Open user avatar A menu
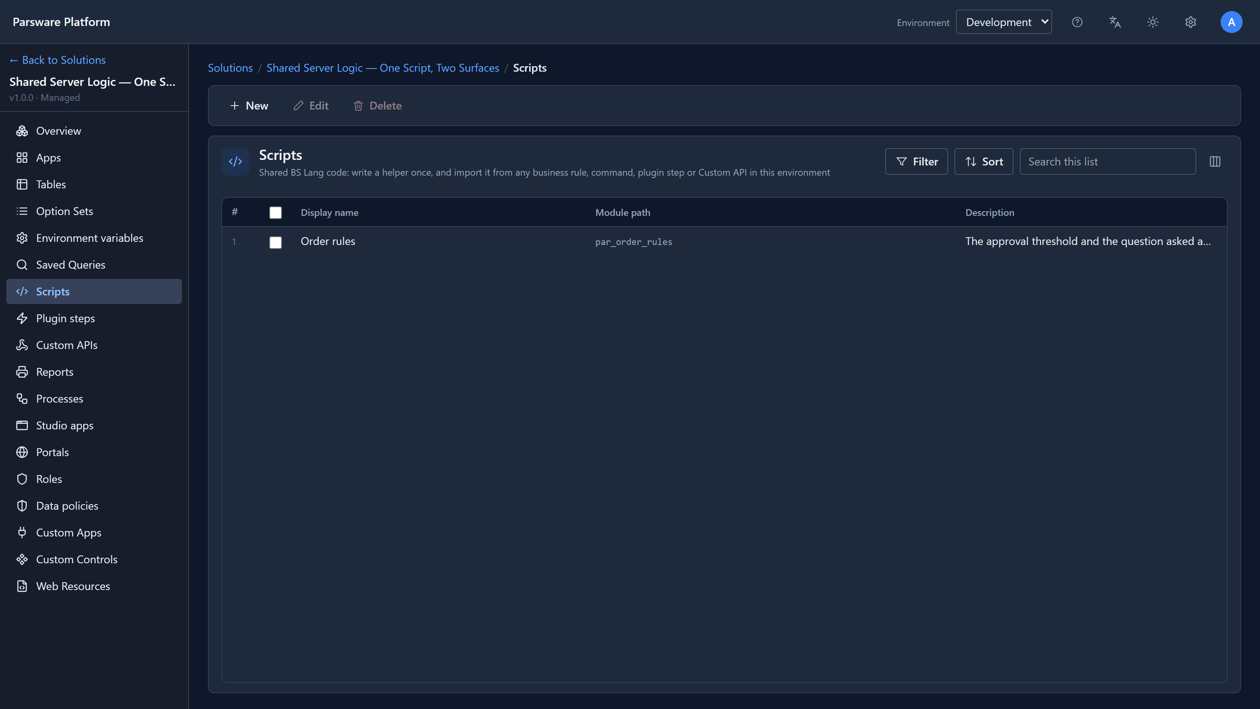The image size is (1260, 709). [1231, 22]
